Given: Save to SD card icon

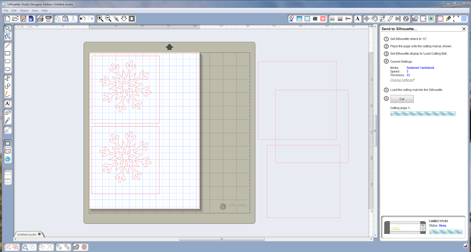Looking at the screenshot, I should [x=31, y=19].
